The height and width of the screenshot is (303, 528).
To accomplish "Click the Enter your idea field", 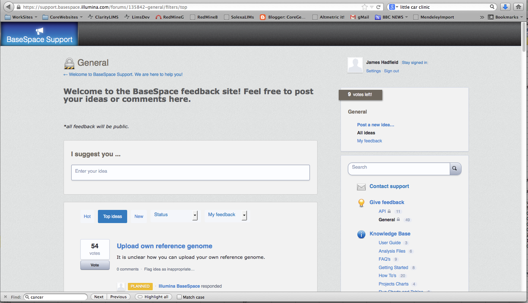I will point(190,172).
